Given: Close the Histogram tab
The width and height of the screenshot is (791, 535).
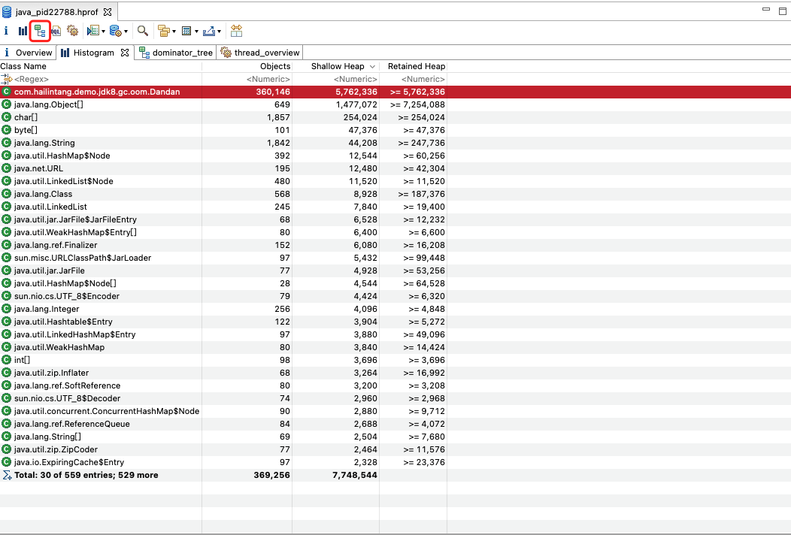Looking at the screenshot, I should (x=125, y=53).
